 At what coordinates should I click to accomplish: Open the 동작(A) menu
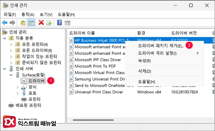[x=28, y=14]
